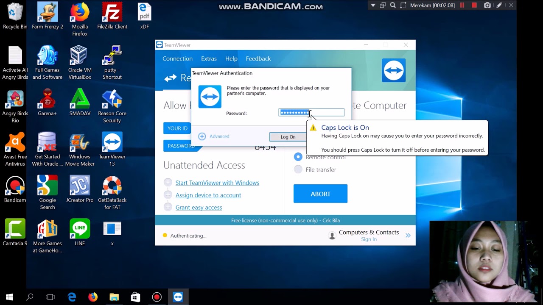The height and width of the screenshot is (305, 543).
Task: Click Sign In under Computers & Contacts
Action: (x=369, y=239)
